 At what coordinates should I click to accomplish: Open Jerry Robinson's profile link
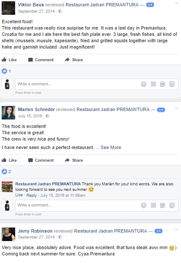pyautogui.click(x=35, y=231)
